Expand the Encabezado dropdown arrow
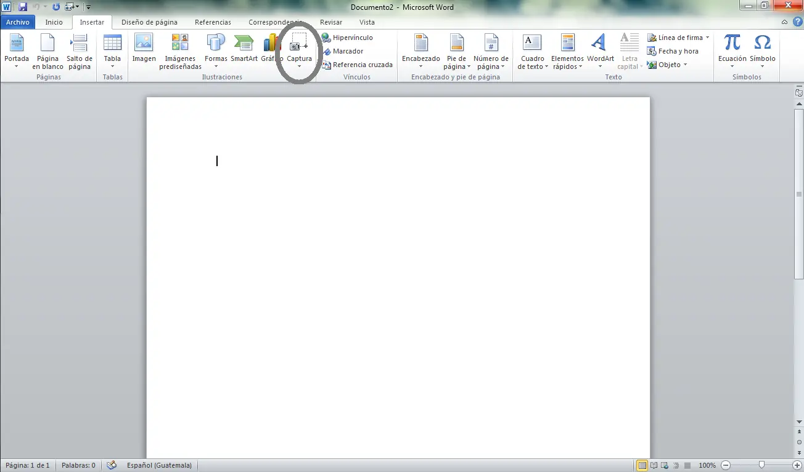The image size is (804, 472). [421, 66]
